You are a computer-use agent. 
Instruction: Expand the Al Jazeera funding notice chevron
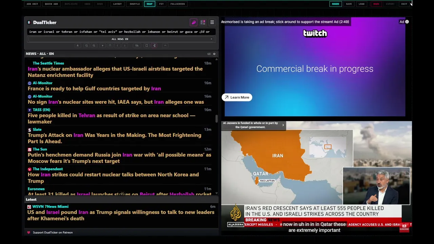coord(283,125)
